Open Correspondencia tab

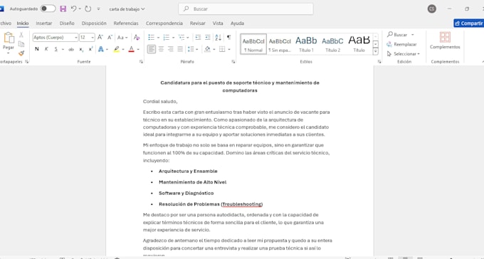point(164,23)
